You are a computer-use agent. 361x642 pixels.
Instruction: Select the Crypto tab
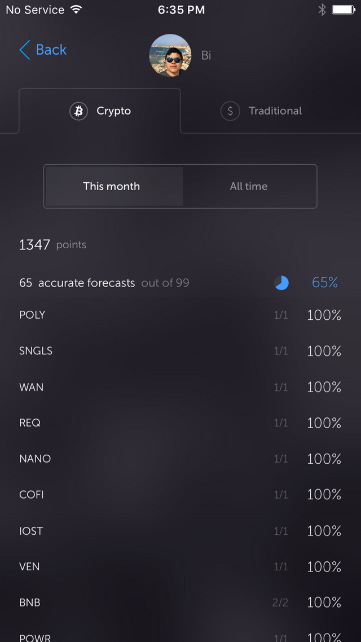[x=99, y=111]
